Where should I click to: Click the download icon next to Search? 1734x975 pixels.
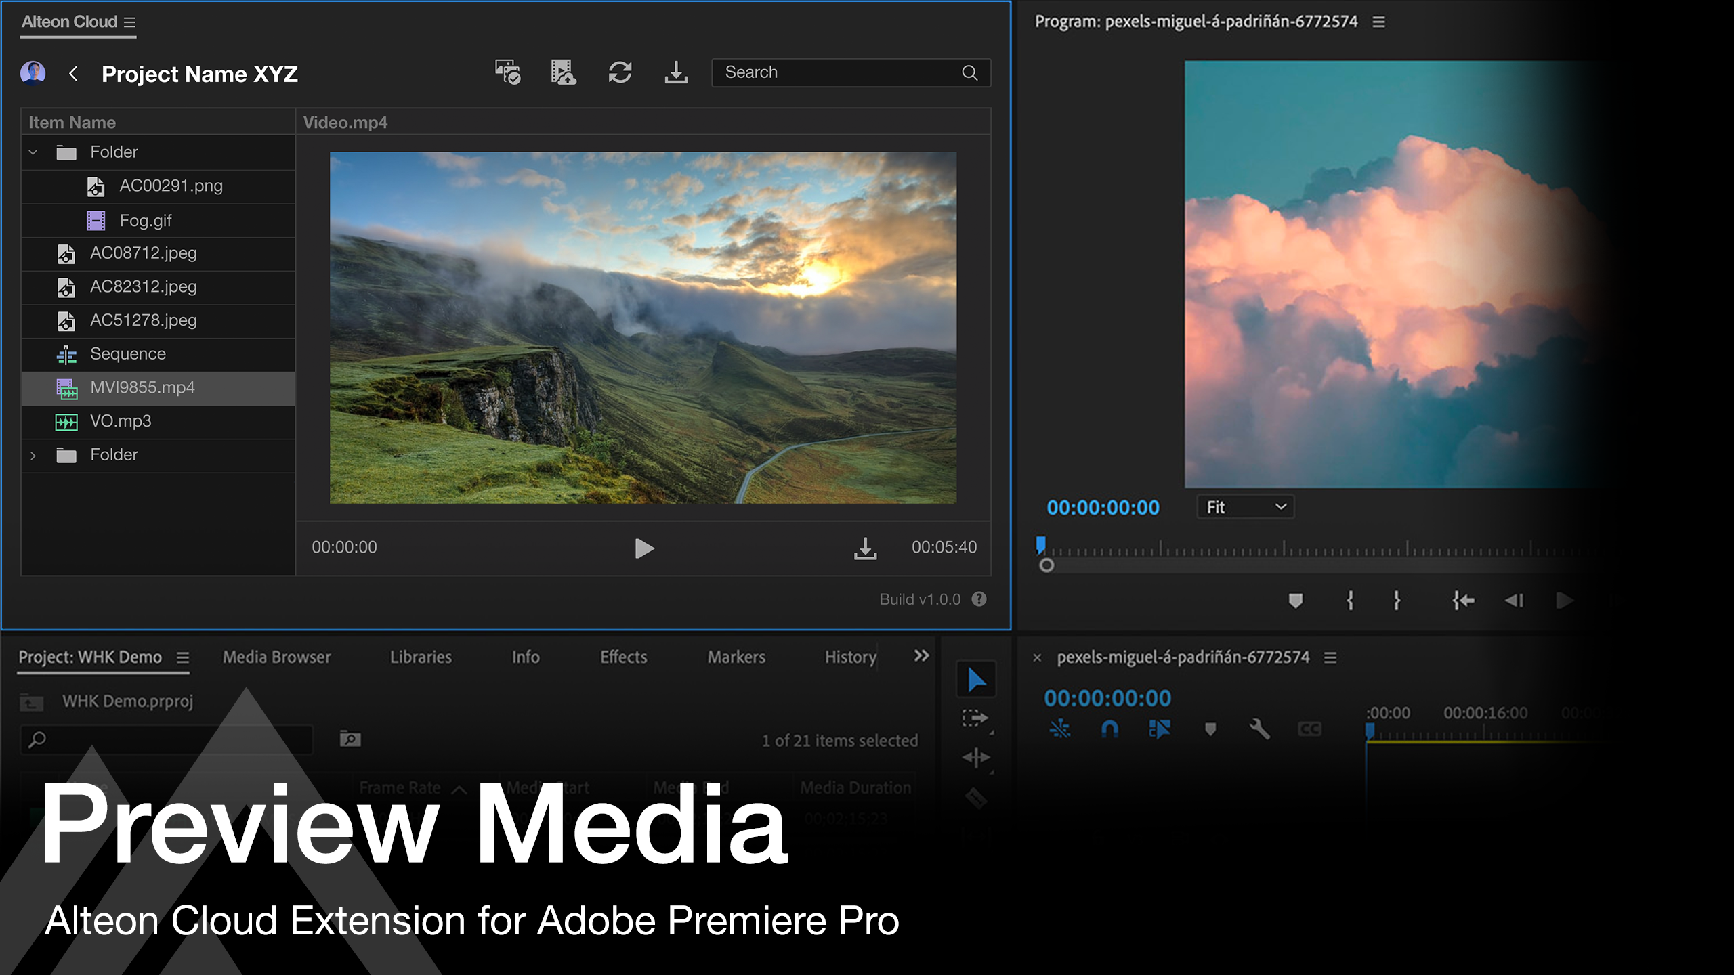point(676,72)
